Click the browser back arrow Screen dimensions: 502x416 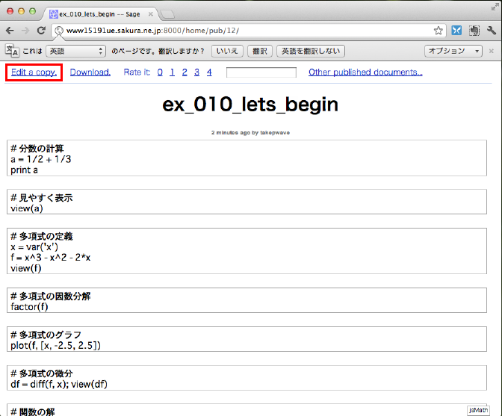coord(10,31)
